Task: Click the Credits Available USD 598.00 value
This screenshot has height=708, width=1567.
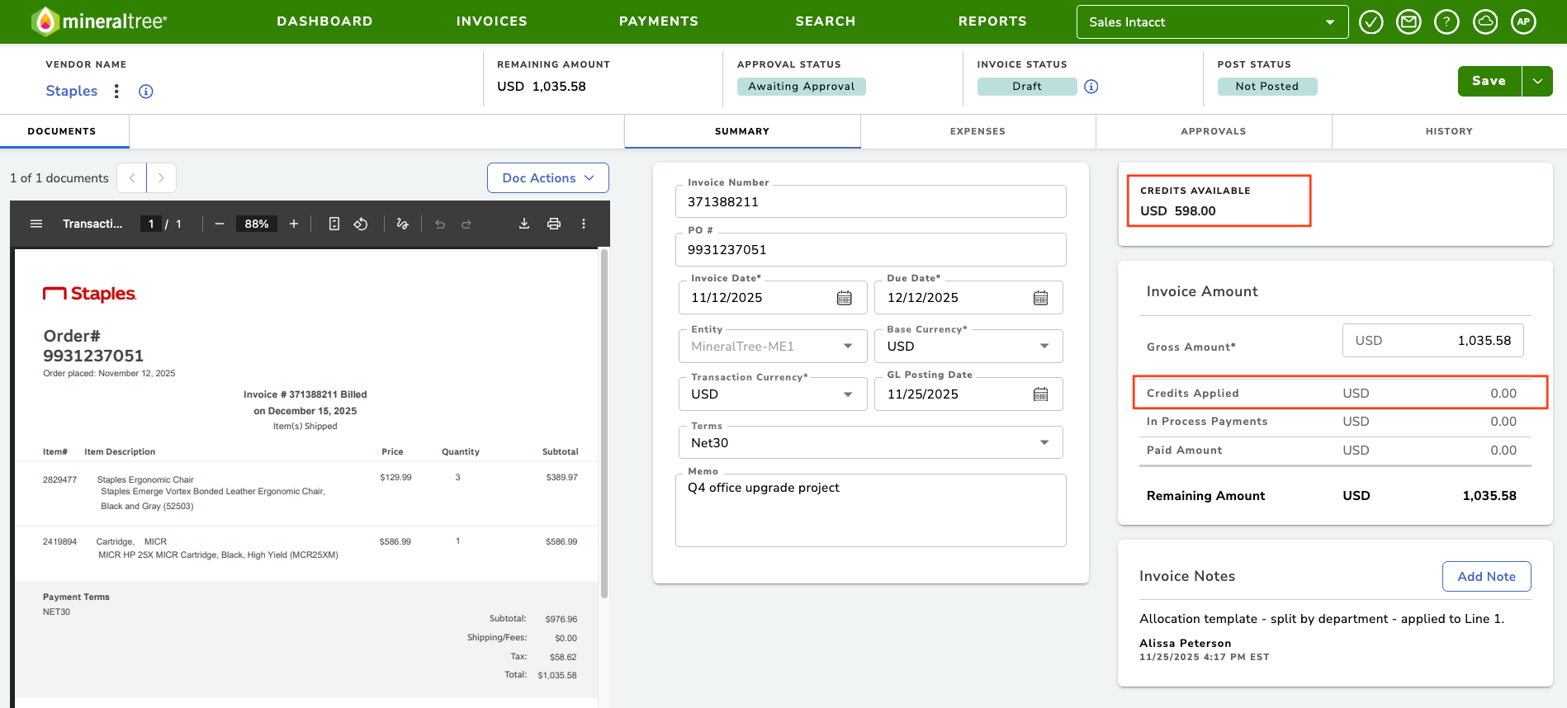Action: pyautogui.click(x=1178, y=211)
